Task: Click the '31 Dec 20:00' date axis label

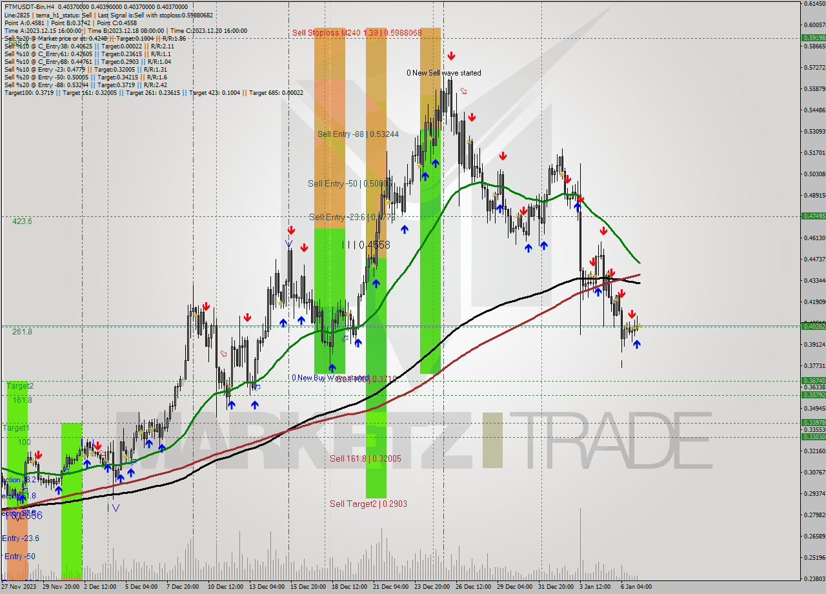Action: tap(556, 587)
